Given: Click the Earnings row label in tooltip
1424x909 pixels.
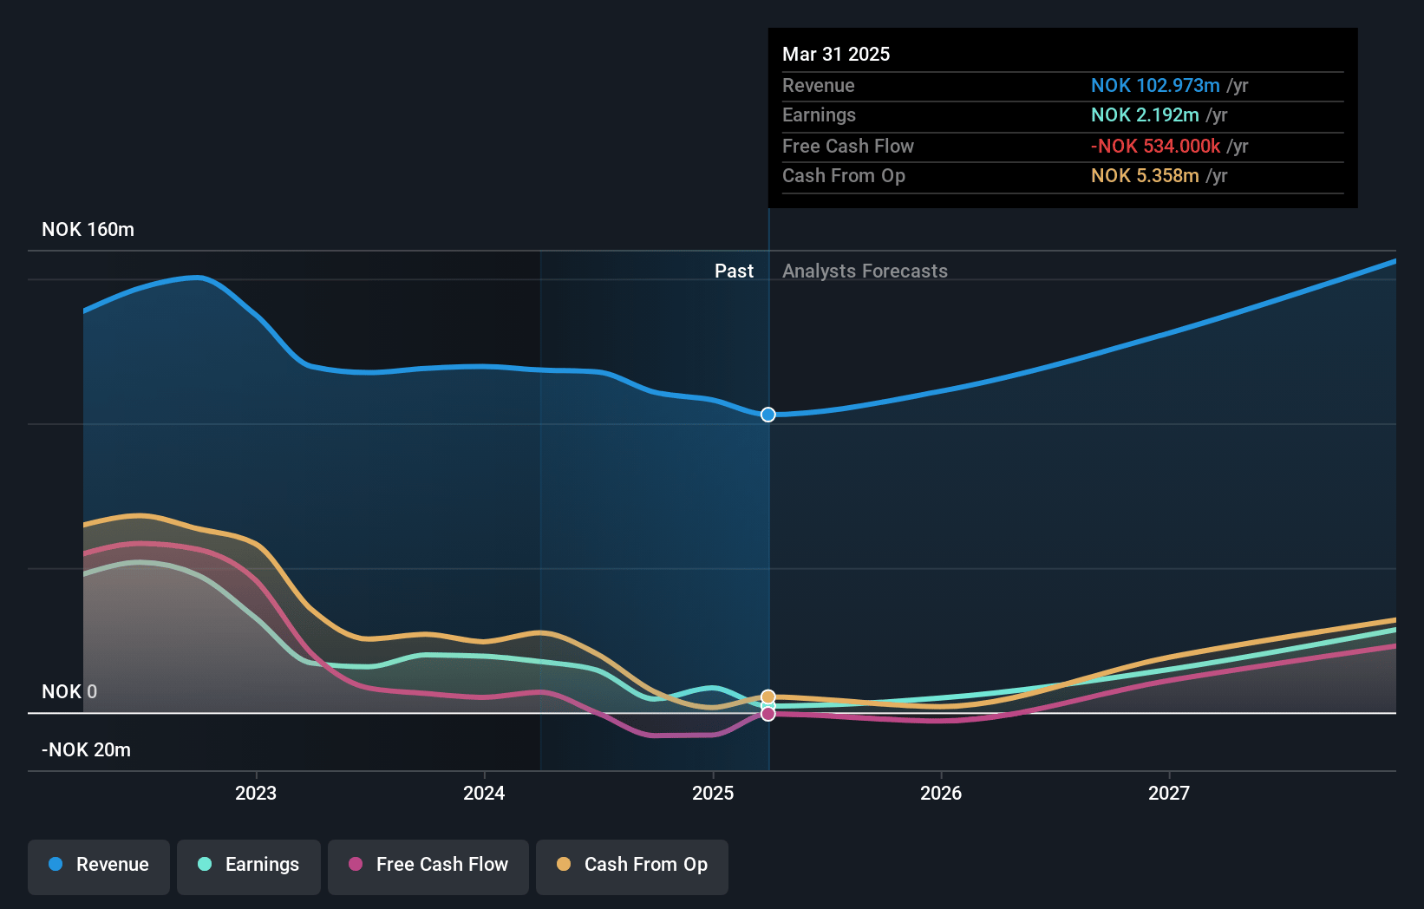Looking at the screenshot, I should [819, 115].
